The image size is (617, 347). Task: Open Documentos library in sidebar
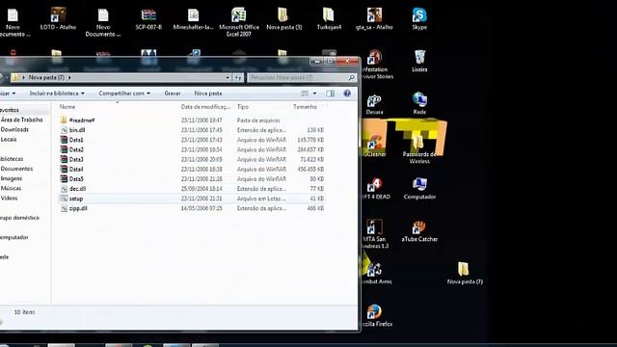tap(16, 169)
